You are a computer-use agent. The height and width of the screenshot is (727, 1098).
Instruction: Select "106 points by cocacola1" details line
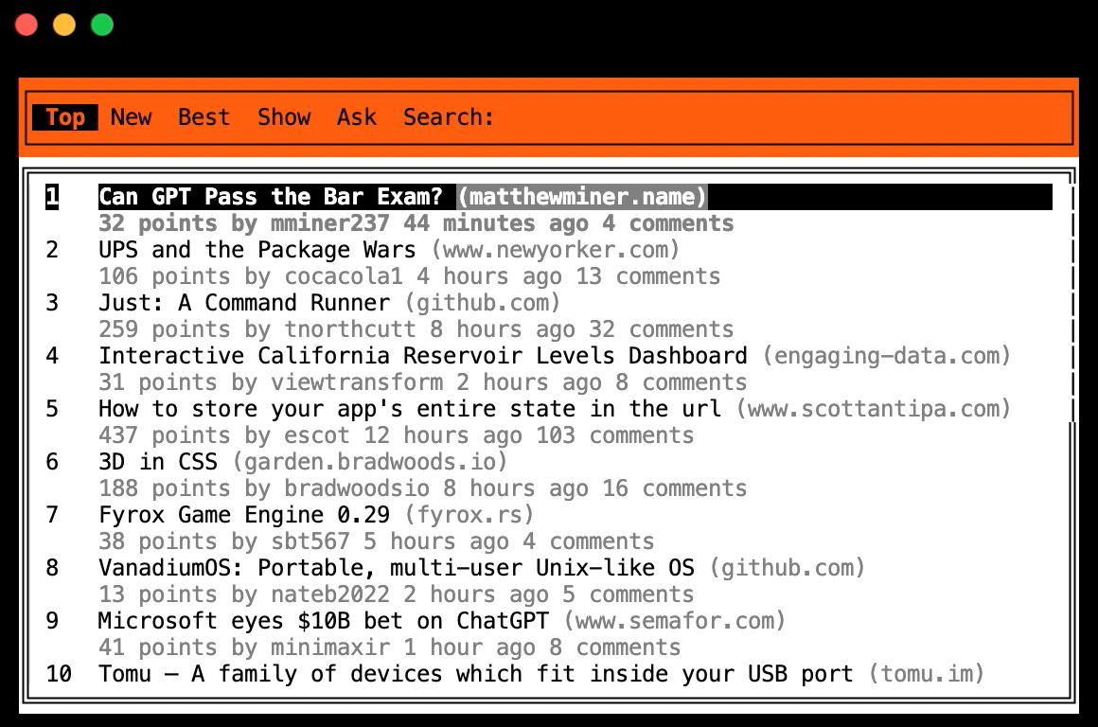pos(410,276)
